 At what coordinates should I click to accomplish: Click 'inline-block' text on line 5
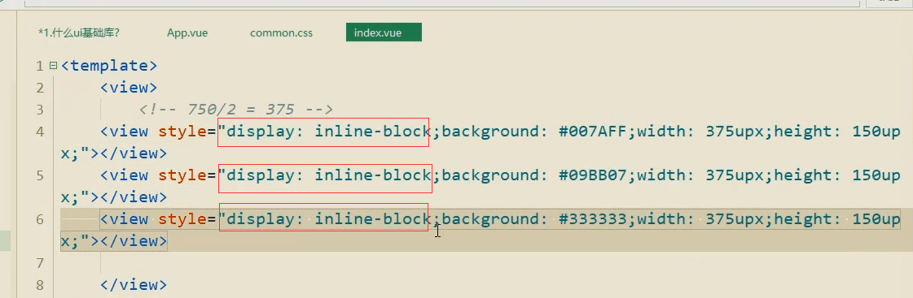coord(372,175)
